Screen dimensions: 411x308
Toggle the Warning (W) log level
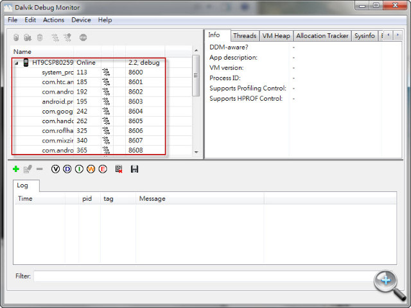pyautogui.click(x=91, y=169)
